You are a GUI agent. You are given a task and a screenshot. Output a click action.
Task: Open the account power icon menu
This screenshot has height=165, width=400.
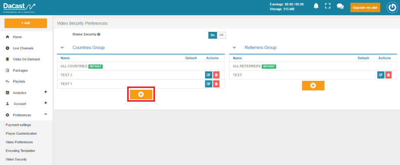392,7
